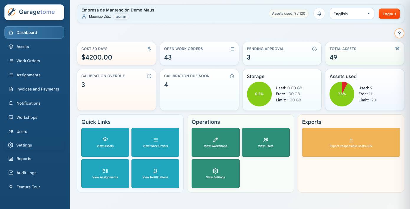This screenshot has height=209, width=410.
Task: Click the Storage Limit 1.00 GB text
Action: tap(289, 100)
